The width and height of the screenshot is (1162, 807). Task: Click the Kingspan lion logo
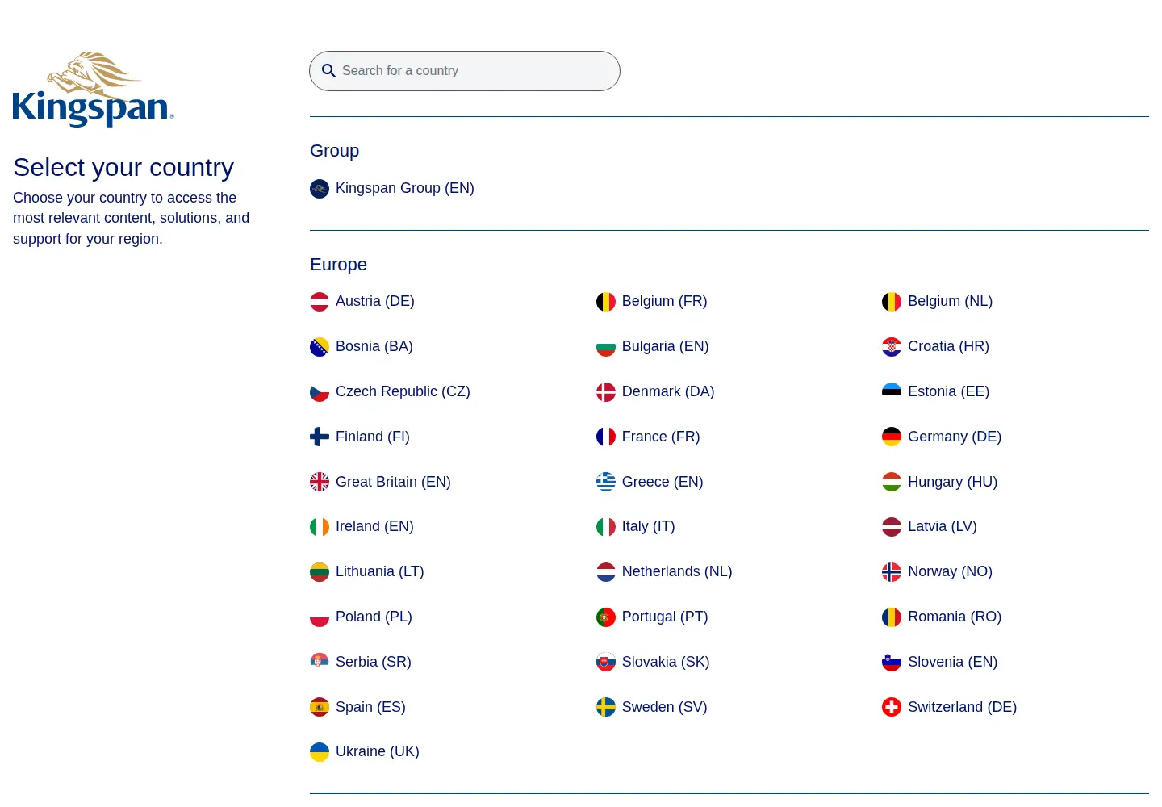(94, 90)
